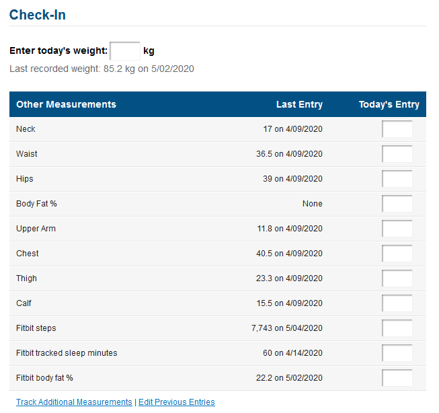The height and width of the screenshot is (413, 439).
Task: Click the today's weight input box
Action: click(x=125, y=51)
